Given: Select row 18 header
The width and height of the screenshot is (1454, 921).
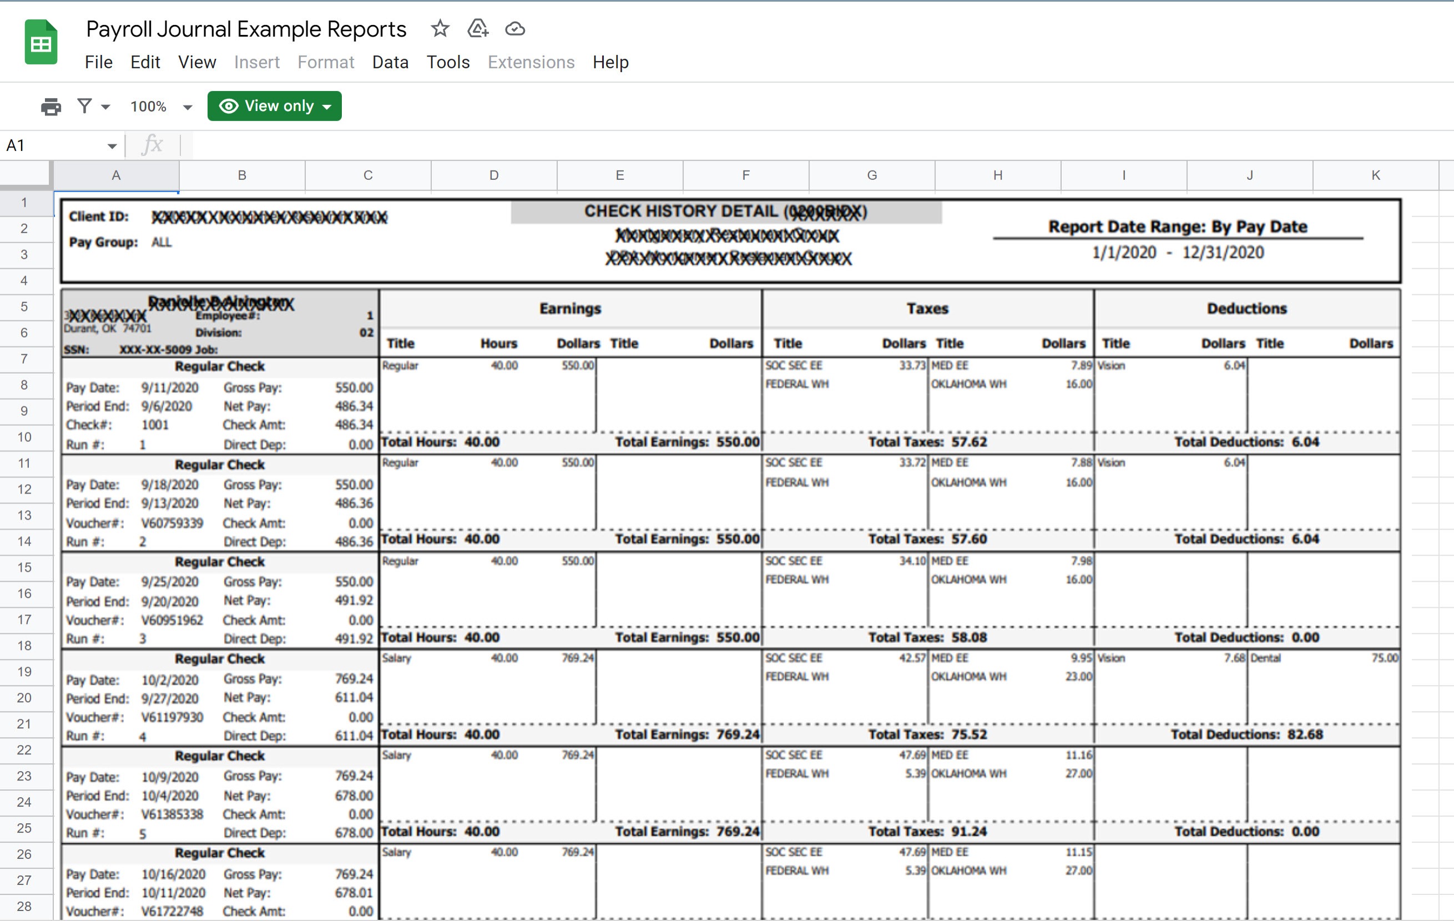Looking at the screenshot, I should click(x=24, y=646).
